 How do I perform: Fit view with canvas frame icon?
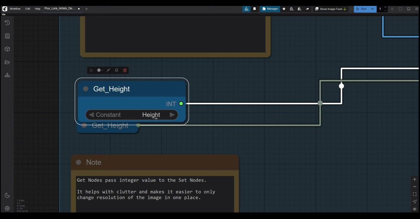tap(414, 194)
